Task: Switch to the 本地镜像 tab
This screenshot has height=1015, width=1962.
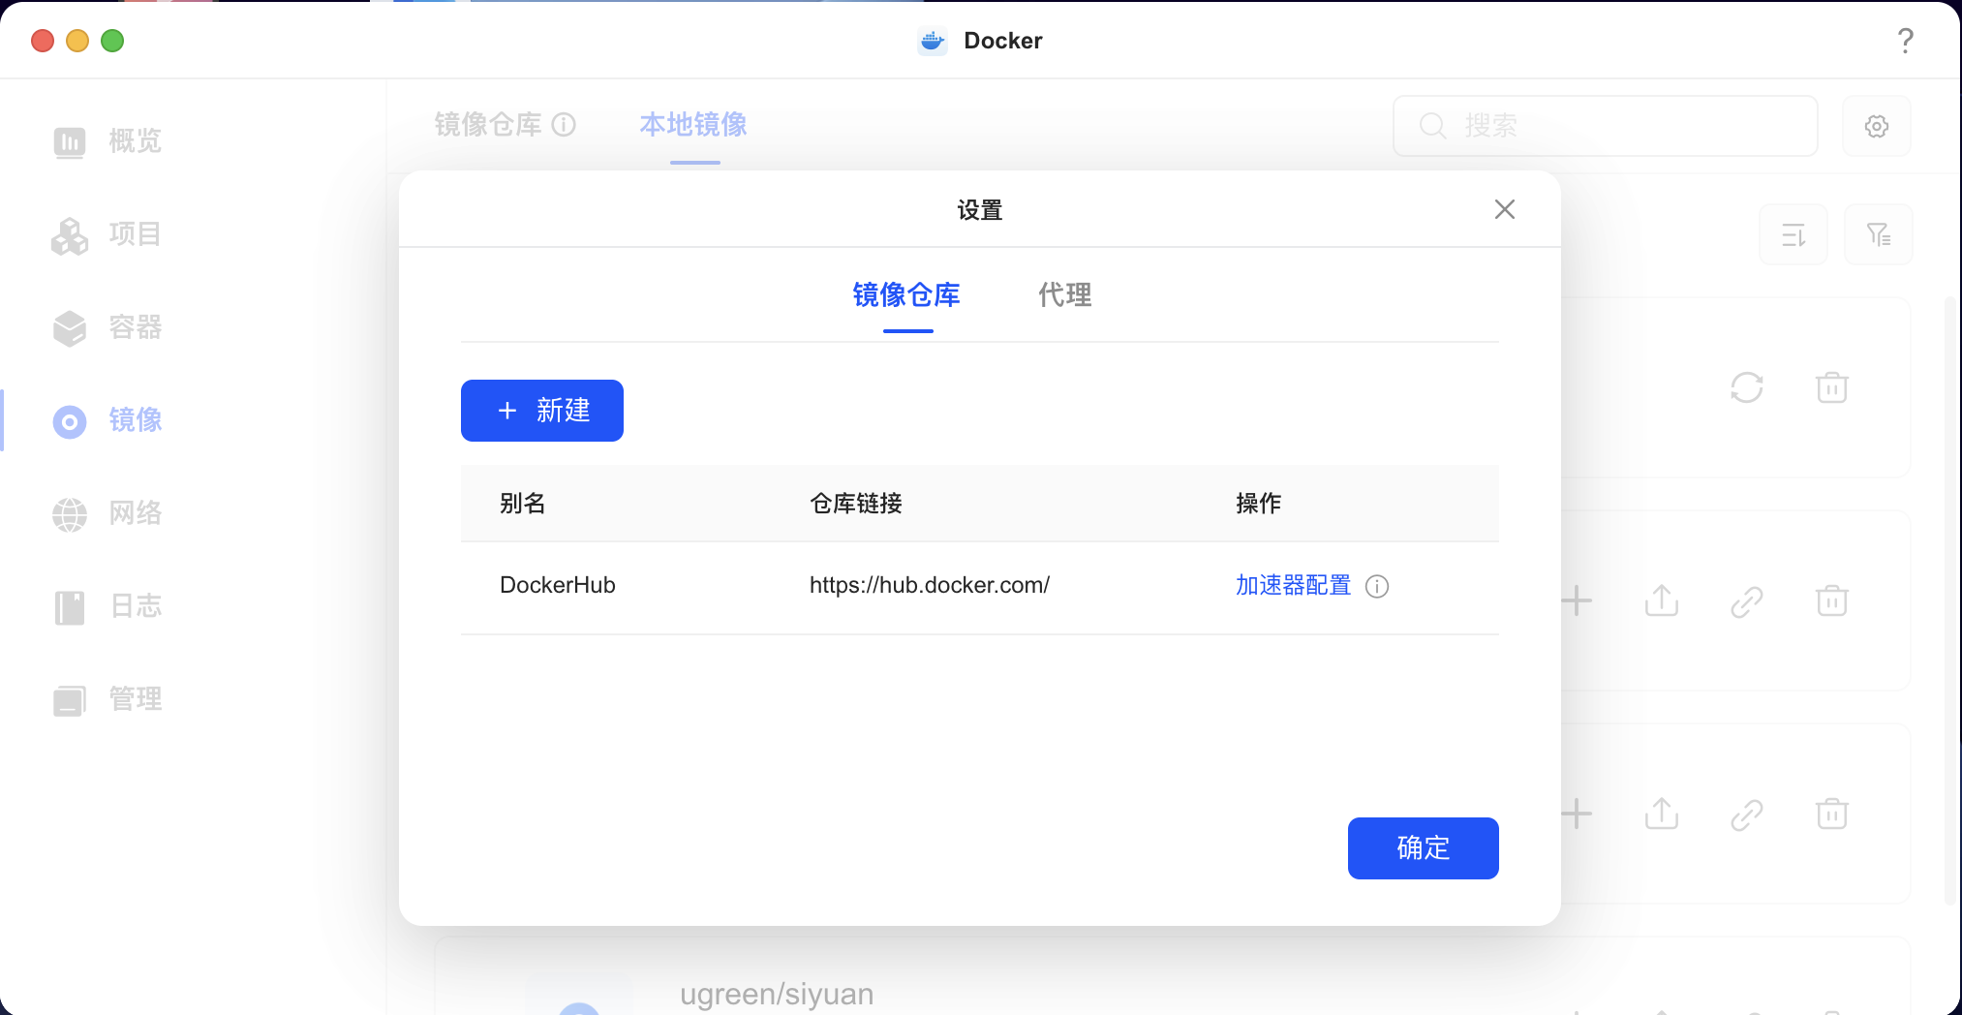Action: (693, 125)
